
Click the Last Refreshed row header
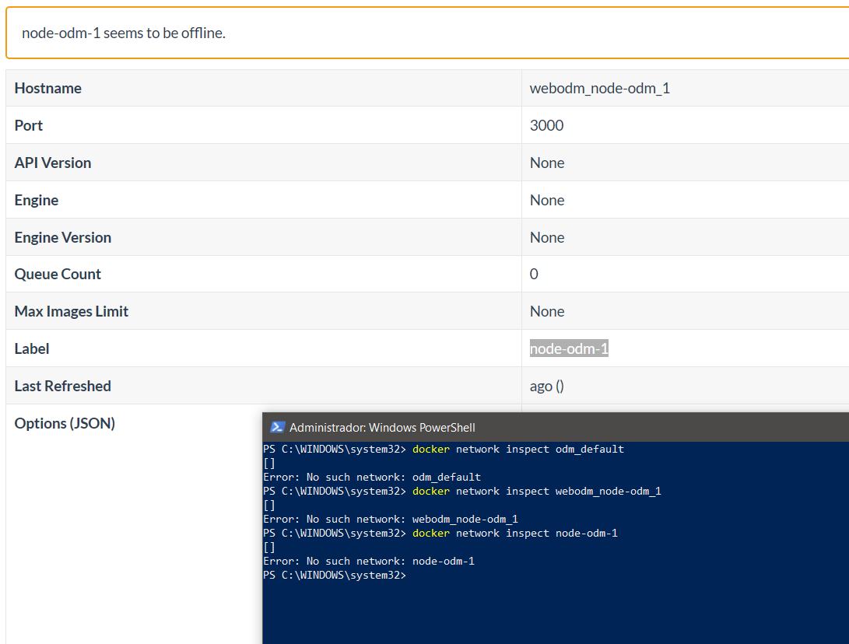coord(61,386)
